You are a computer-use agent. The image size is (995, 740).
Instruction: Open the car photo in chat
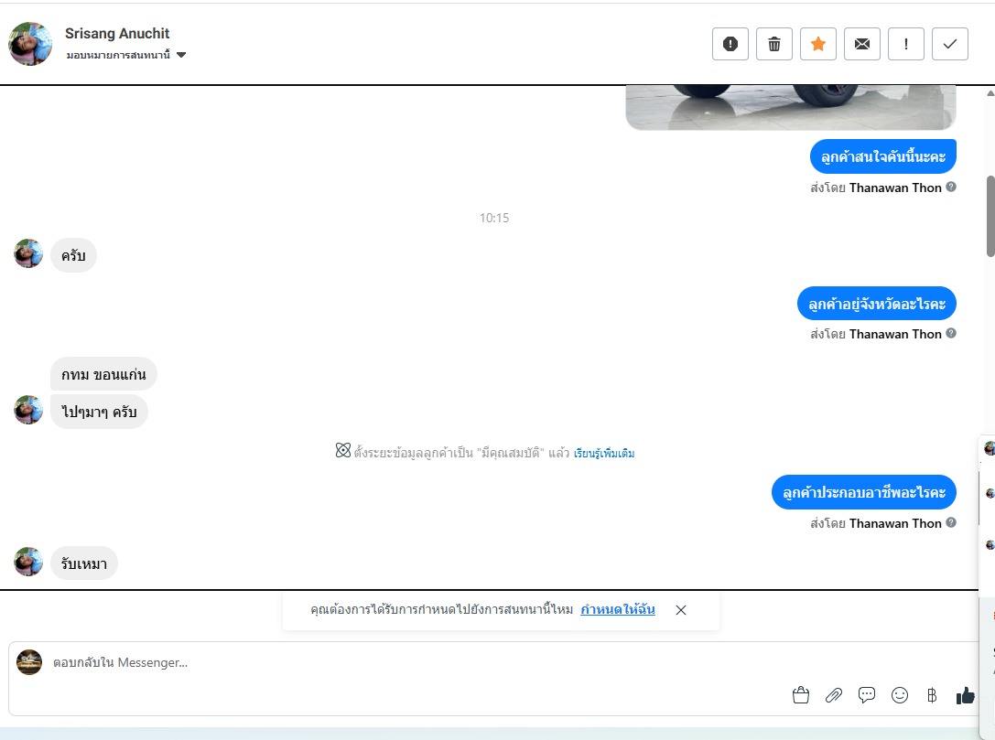pyautogui.click(x=791, y=107)
